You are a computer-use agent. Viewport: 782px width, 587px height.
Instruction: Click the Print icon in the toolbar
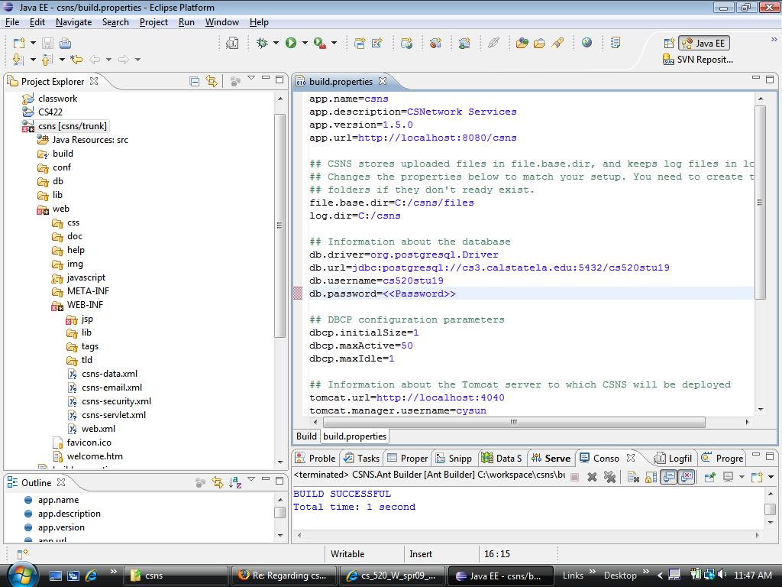[65, 44]
